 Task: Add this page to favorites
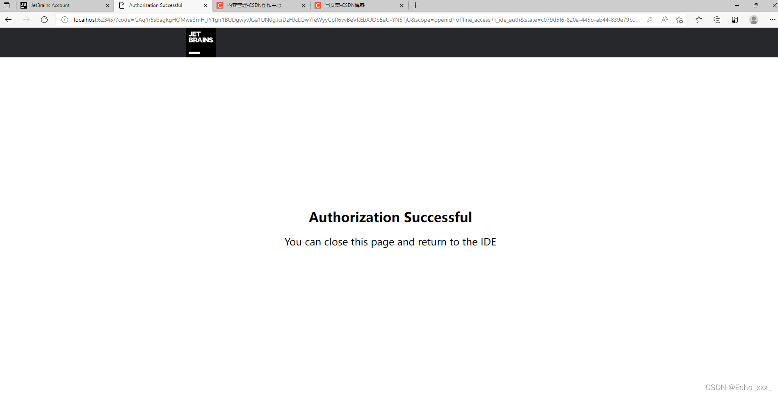point(679,20)
